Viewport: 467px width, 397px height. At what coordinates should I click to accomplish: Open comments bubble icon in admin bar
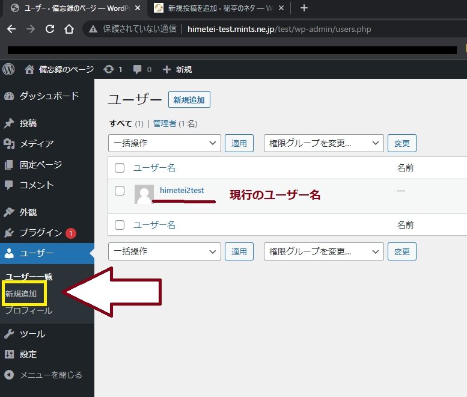coord(137,69)
